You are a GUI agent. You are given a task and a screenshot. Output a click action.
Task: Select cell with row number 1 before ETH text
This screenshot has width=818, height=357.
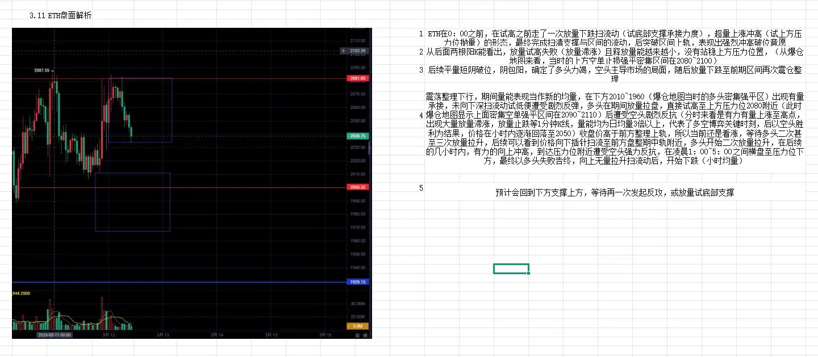coord(421,33)
